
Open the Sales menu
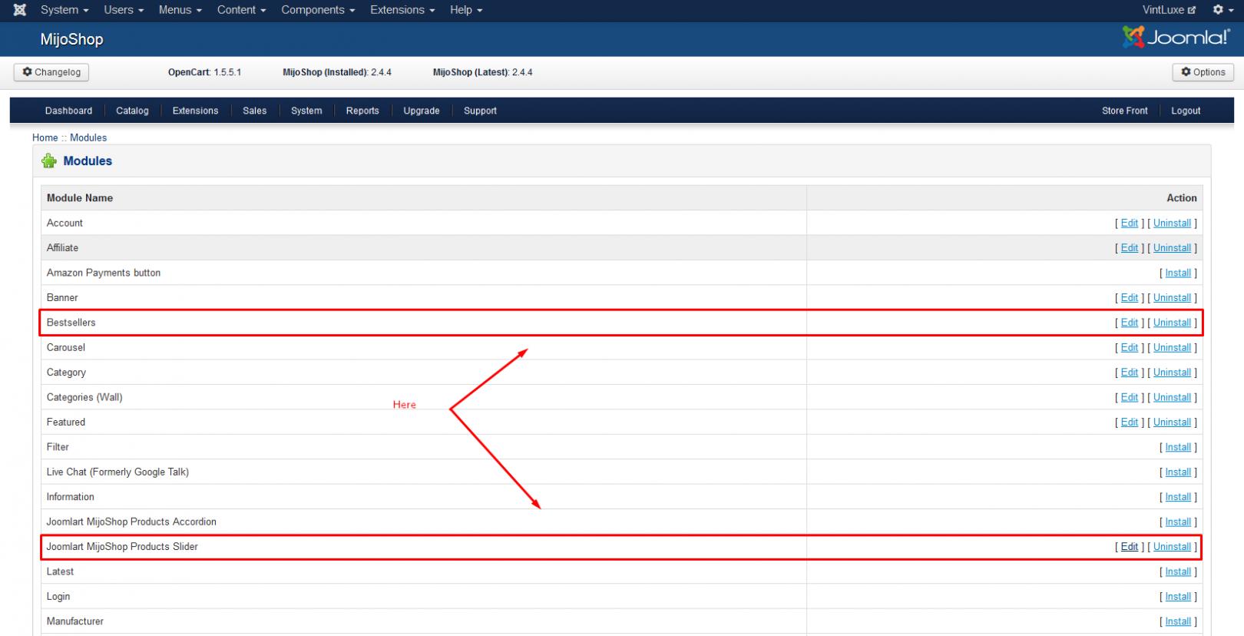coord(255,111)
